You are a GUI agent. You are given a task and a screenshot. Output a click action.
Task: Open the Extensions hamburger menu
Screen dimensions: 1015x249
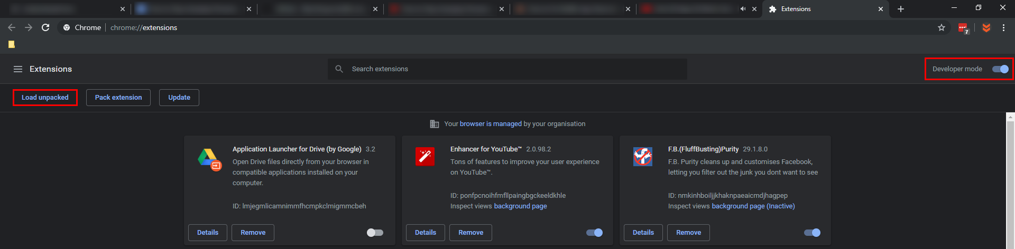click(18, 69)
